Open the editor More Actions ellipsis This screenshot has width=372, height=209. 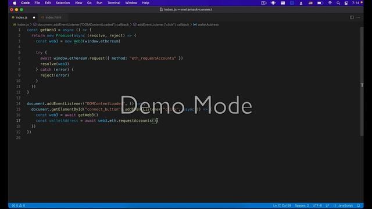pos(358,17)
